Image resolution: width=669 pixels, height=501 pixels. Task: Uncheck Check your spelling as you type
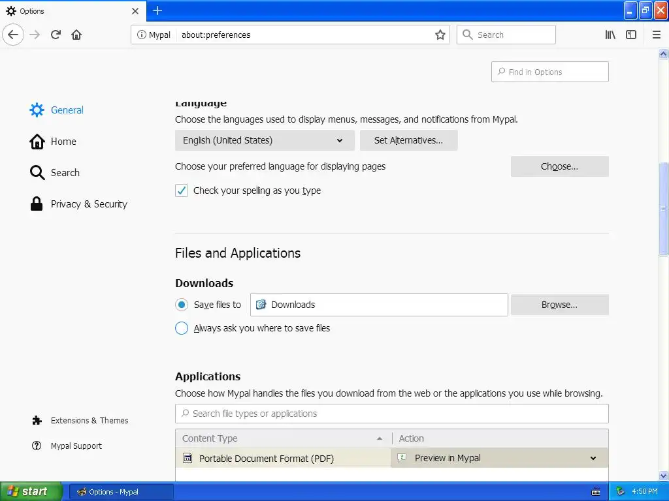[x=182, y=190]
